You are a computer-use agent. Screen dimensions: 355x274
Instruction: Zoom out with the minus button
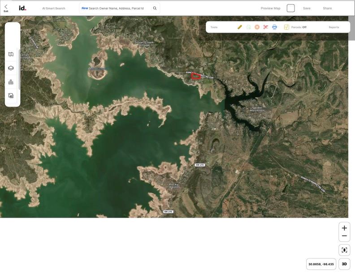coord(344,236)
